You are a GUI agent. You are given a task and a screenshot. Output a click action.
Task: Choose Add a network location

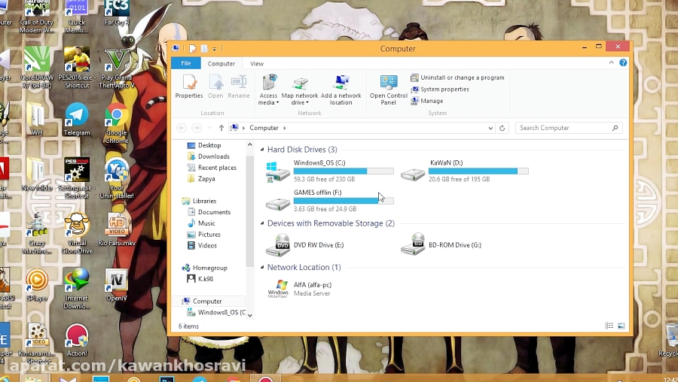tap(341, 89)
